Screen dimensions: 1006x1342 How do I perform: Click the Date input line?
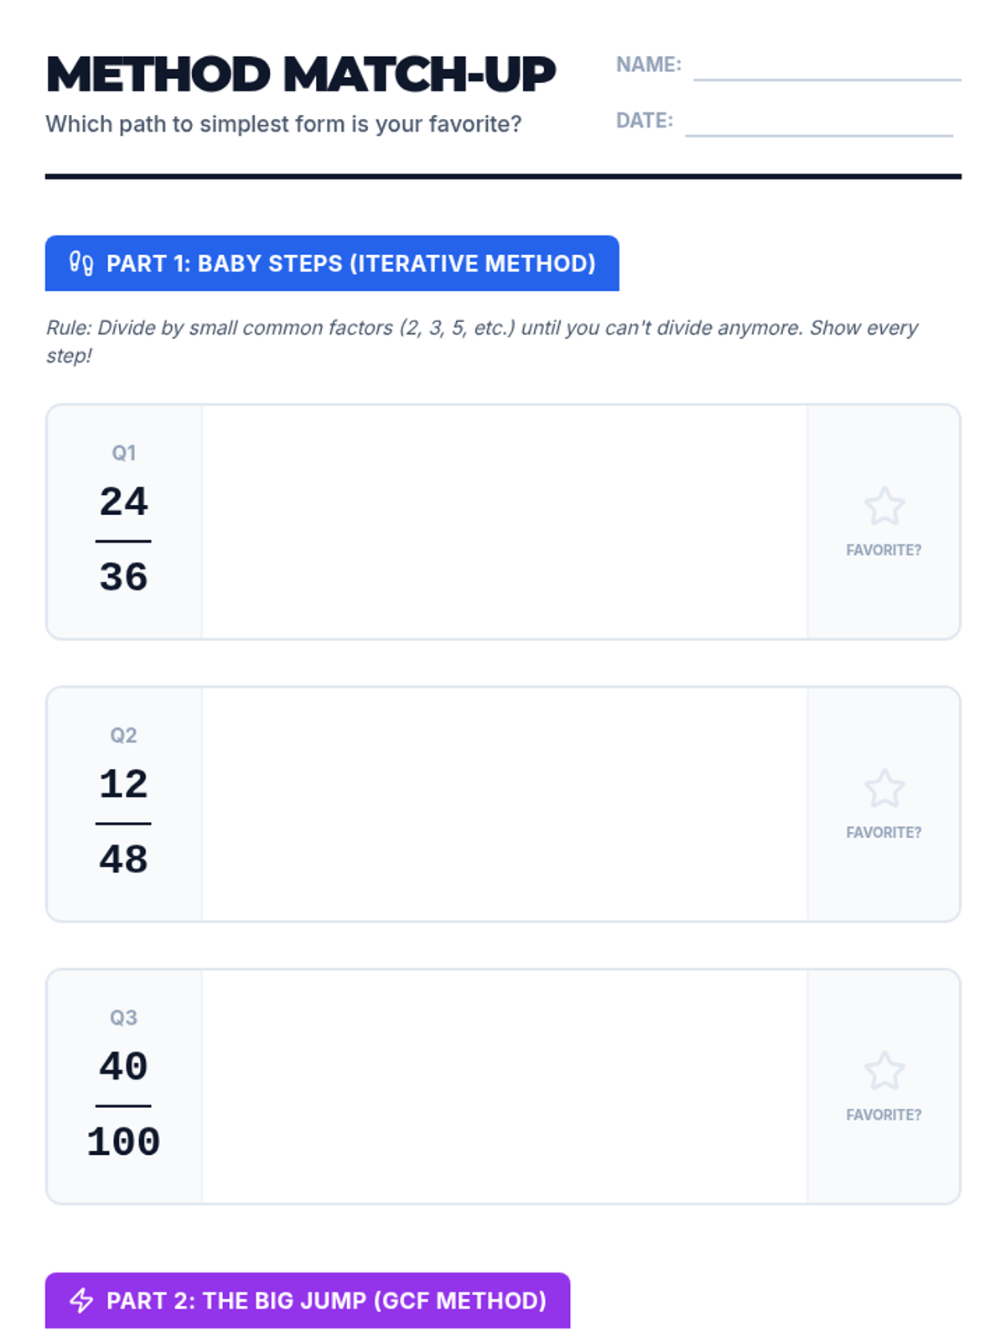pos(818,122)
